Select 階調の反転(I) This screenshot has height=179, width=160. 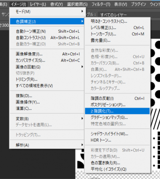(x=117, y=98)
